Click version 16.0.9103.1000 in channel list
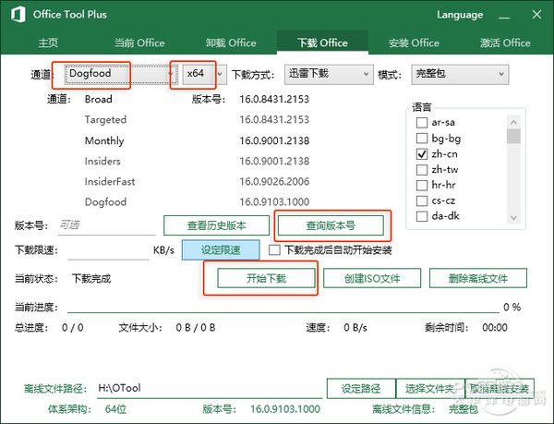Image resolution: width=554 pixels, height=424 pixels. point(274,202)
